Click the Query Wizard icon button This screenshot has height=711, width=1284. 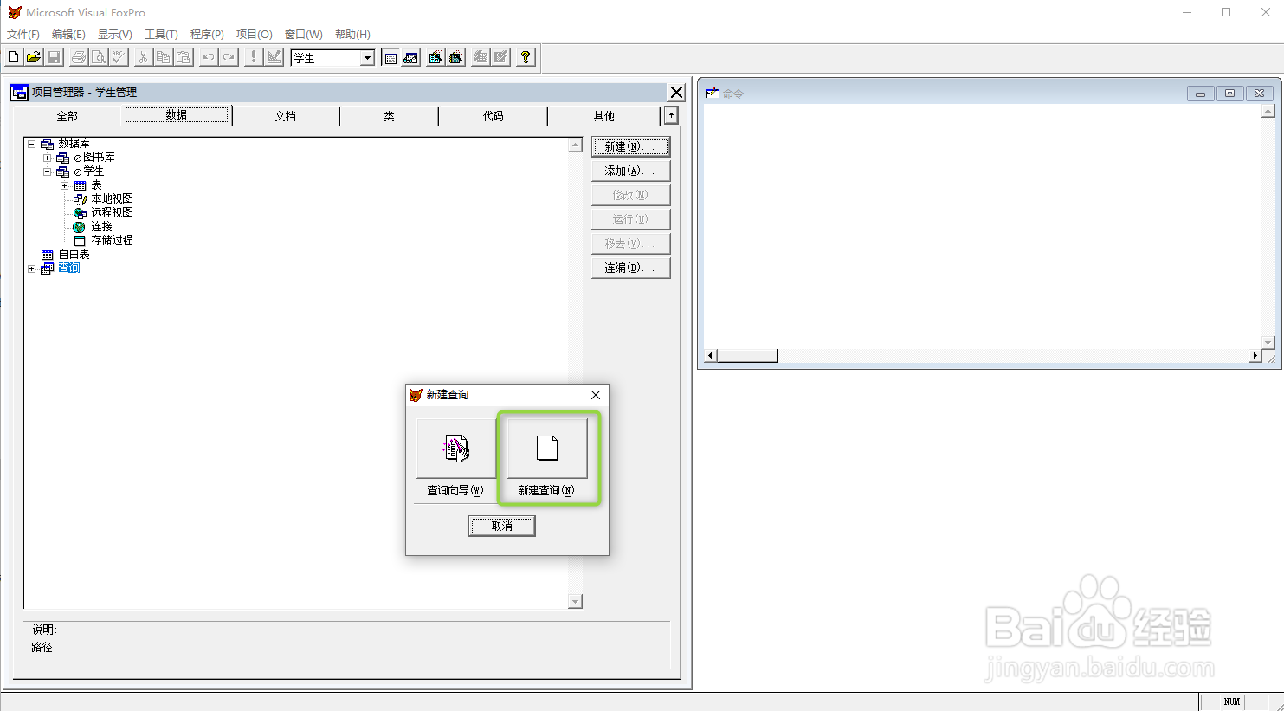[x=456, y=449]
